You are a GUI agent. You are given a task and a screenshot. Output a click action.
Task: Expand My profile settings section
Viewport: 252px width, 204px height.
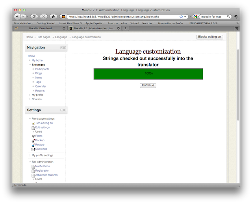pos(42,155)
